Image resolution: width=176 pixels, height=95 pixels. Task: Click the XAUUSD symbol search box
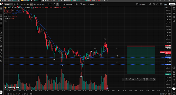9,4
